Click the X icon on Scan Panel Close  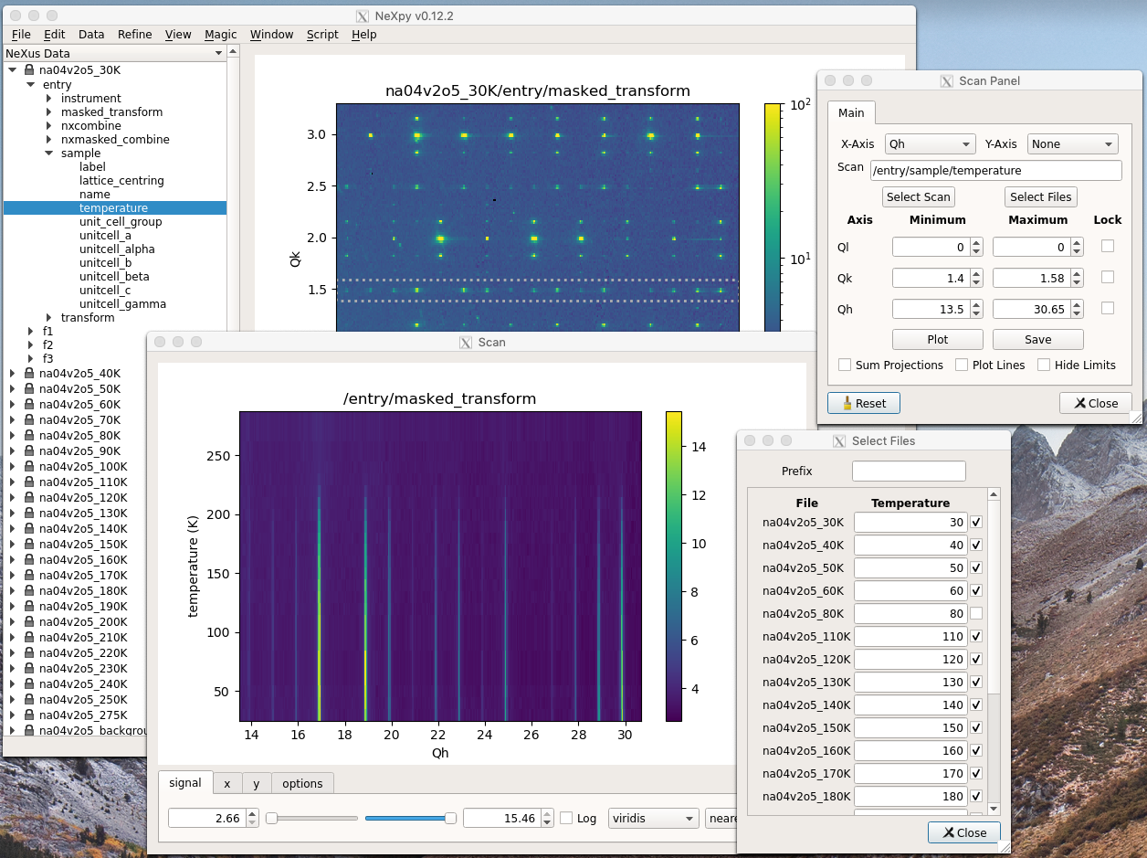click(x=1080, y=403)
